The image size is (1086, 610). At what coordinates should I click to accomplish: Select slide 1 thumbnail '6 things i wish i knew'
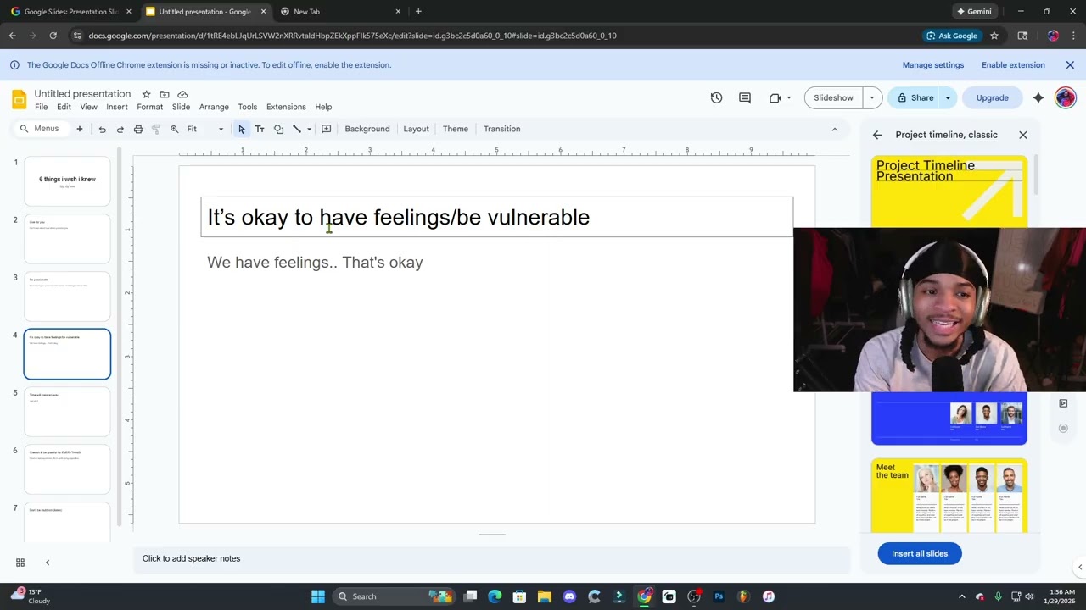click(x=67, y=181)
